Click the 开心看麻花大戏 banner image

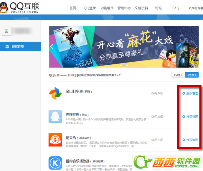coord(124,47)
